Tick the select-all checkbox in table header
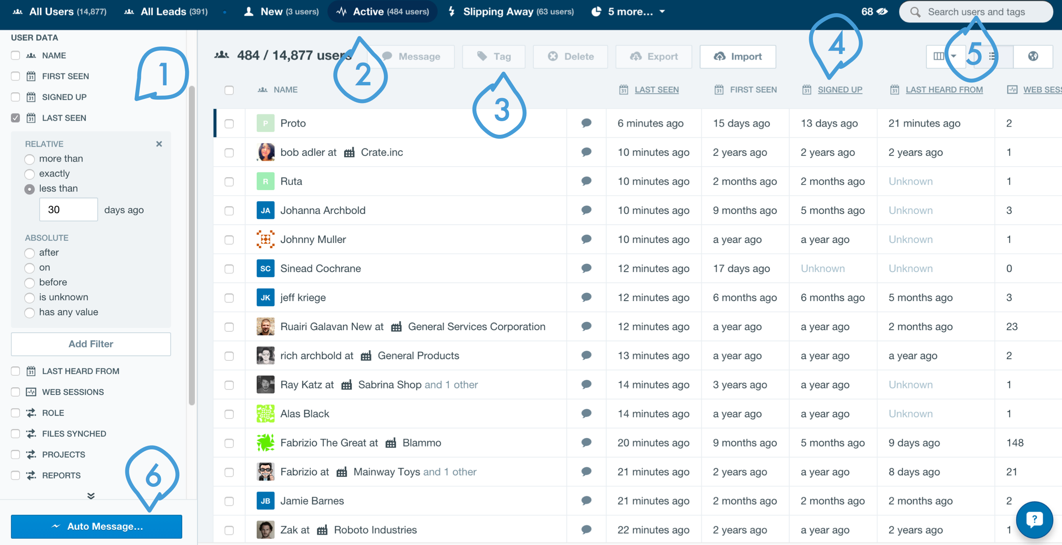Viewport: 1062px width, 545px height. (x=229, y=90)
